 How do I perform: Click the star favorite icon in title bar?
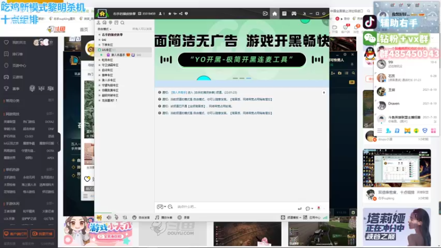click(x=170, y=13)
